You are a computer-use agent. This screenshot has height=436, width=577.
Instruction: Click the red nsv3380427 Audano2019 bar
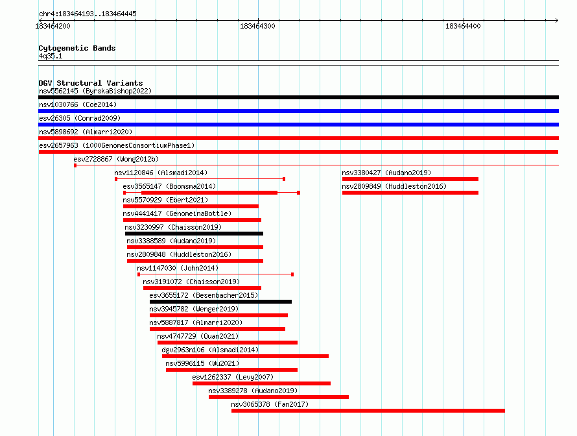click(410, 179)
